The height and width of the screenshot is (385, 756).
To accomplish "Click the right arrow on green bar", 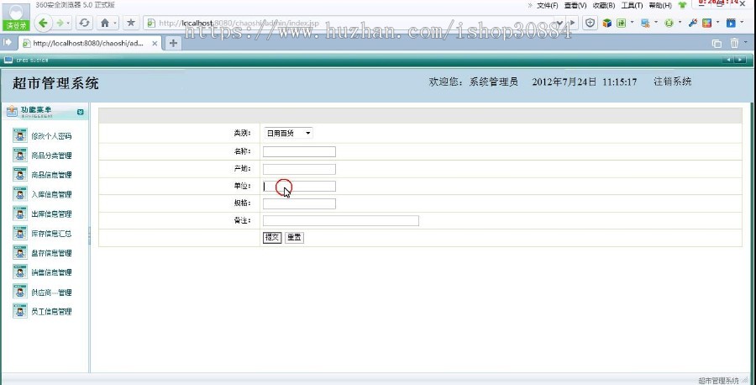I will coord(740,60).
